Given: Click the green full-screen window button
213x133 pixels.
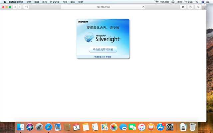Looking at the screenshot, I should [10, 7].
